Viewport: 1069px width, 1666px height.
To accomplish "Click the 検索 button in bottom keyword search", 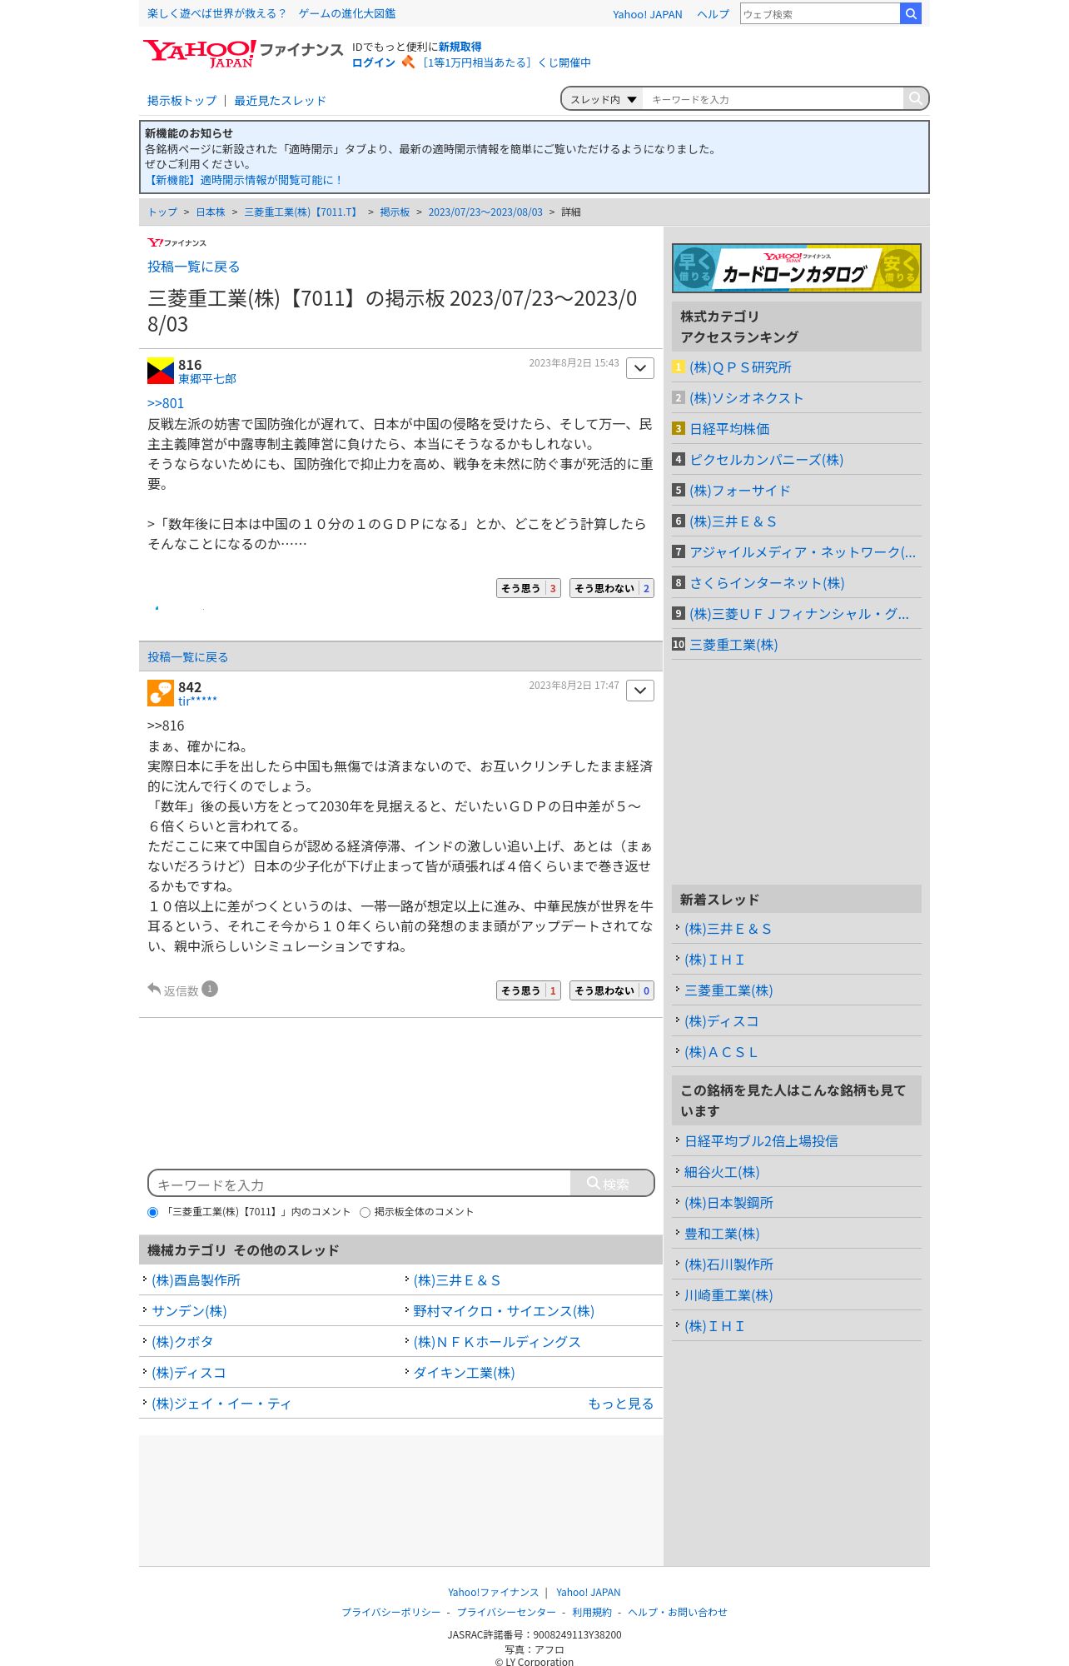I will [612, 1184].
